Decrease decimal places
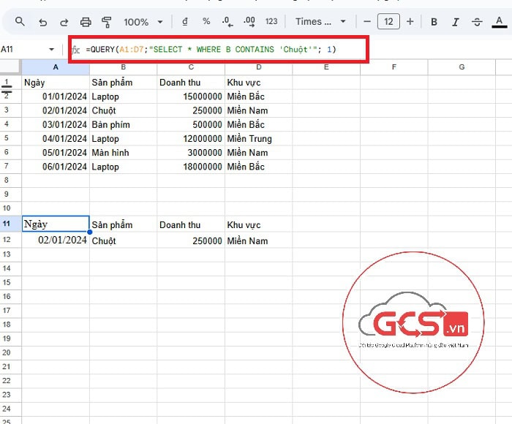This screenshot has width=512, height=424. [x=227, y=22]
